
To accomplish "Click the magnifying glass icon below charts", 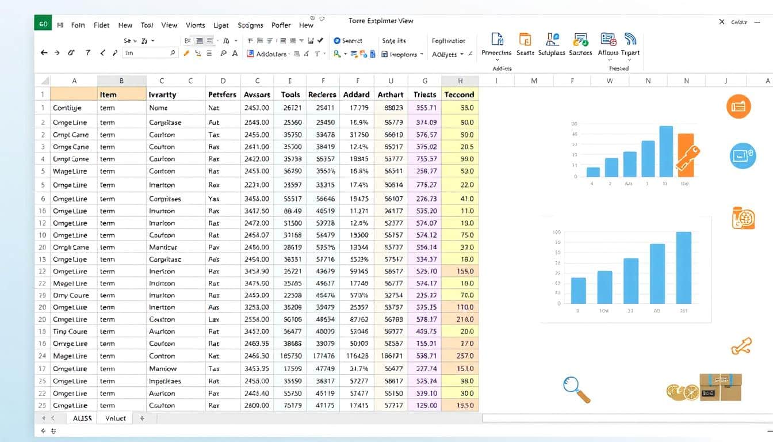I will point(576,389).
